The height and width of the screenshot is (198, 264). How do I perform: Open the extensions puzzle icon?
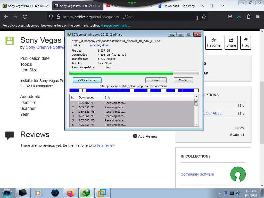249,16
